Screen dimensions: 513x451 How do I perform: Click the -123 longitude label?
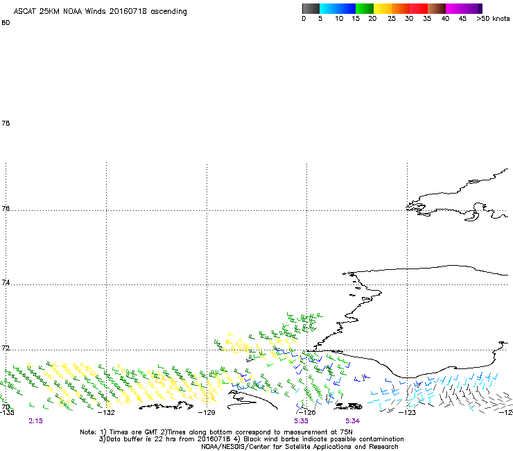[x=408, y=412]
